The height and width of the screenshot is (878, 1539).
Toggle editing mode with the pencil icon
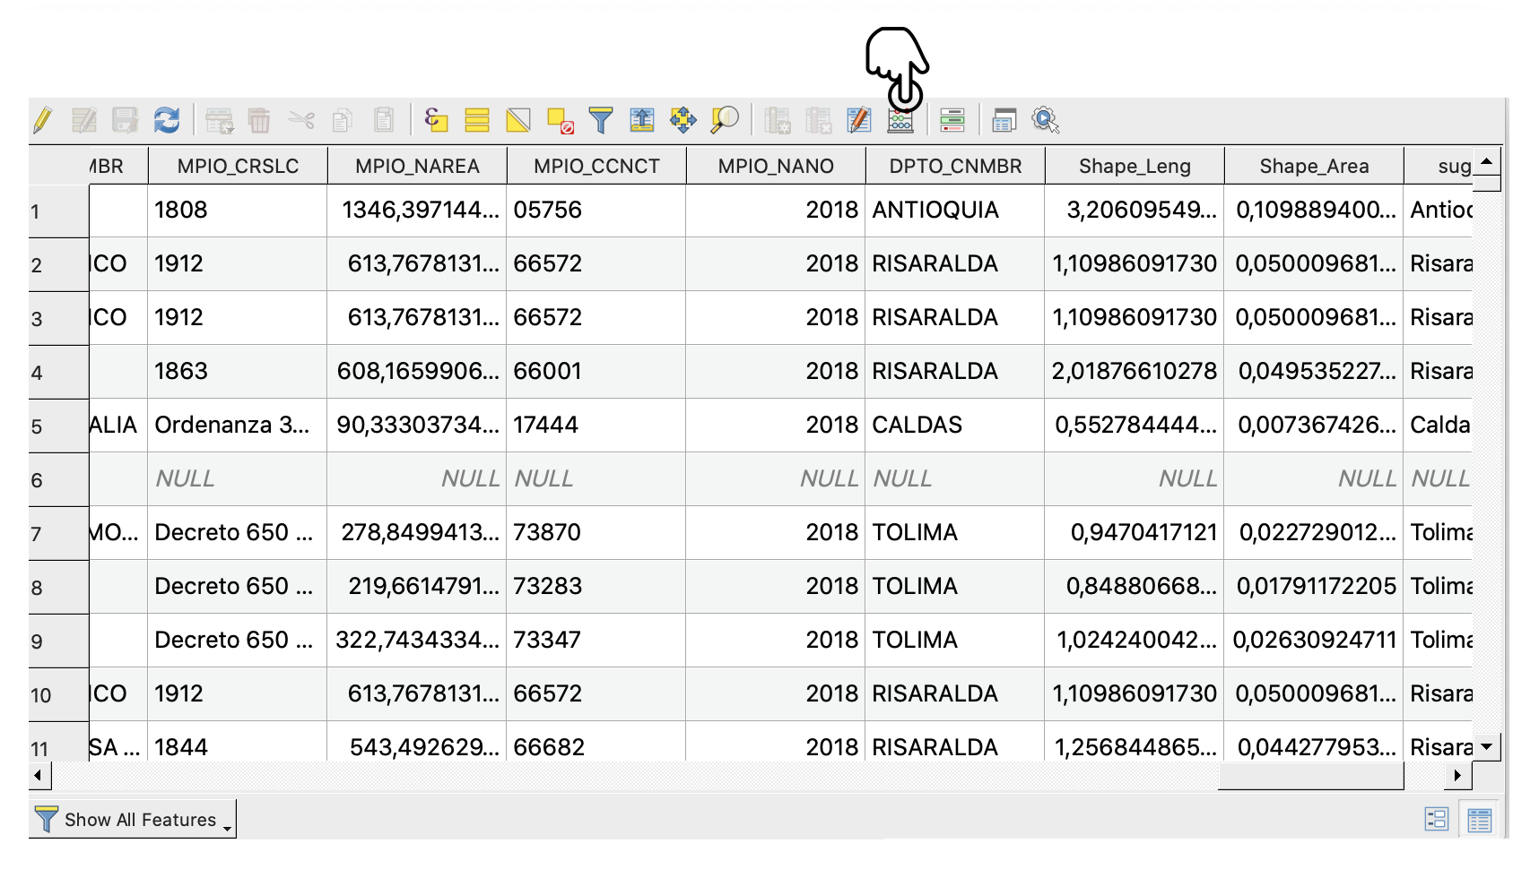(x=42, y=119)
